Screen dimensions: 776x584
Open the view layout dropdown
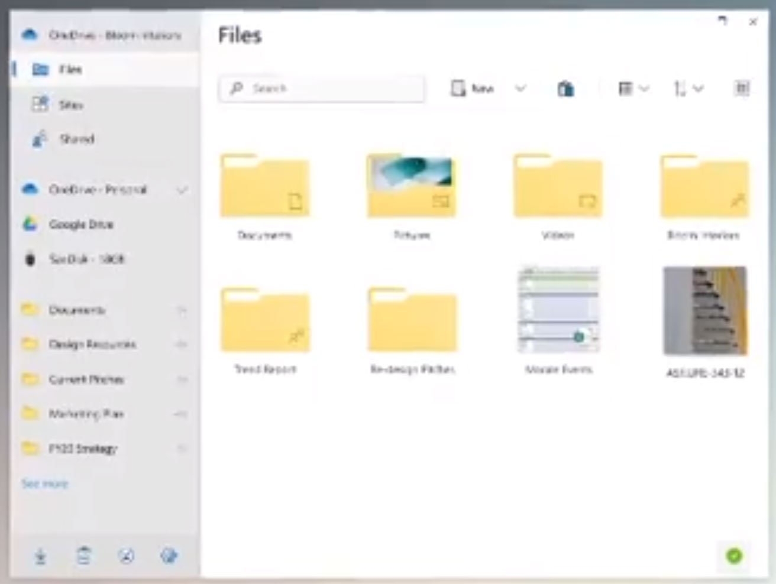pyautogui.click(x=633, y=89)
